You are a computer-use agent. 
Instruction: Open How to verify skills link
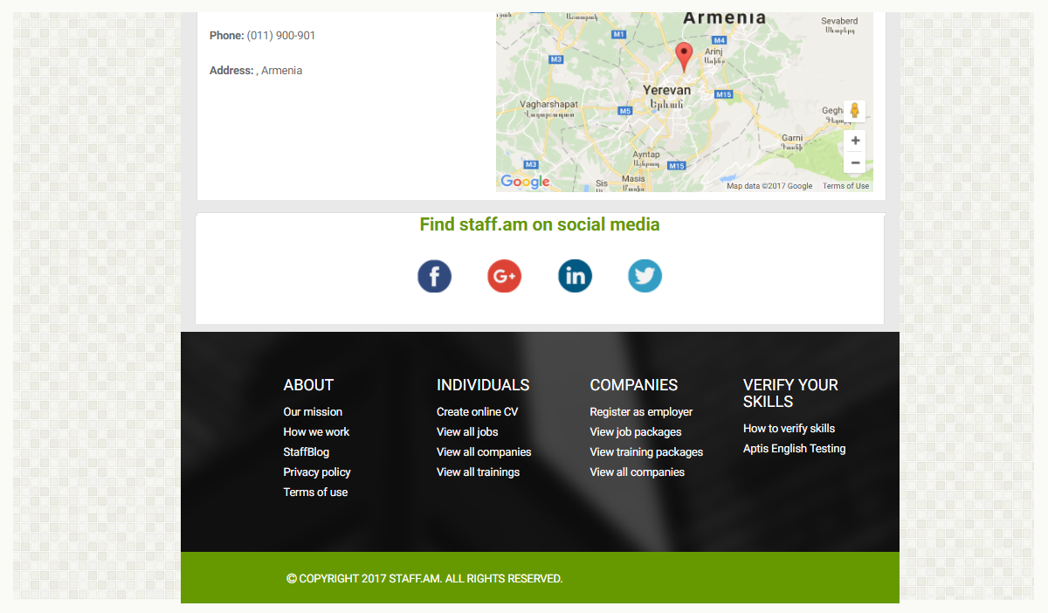(x=789, y=429)
